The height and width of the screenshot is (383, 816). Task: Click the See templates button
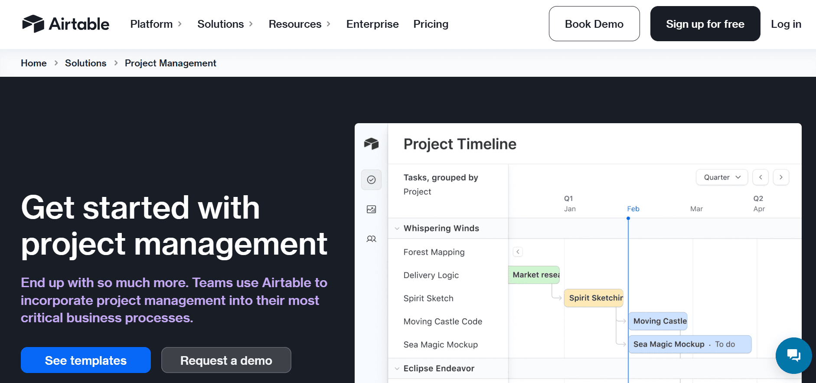pos(86,360)
